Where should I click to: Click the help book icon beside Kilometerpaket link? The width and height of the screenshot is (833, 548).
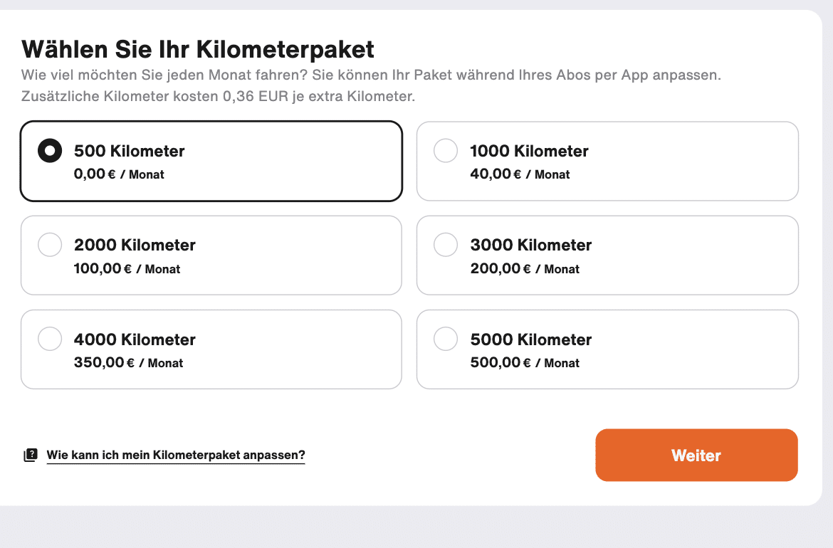coord(31,455)
